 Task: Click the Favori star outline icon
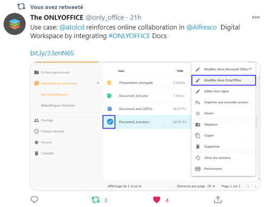[198, 113]
